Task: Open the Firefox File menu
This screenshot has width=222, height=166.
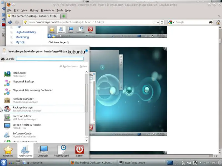Action: [9, 10]
